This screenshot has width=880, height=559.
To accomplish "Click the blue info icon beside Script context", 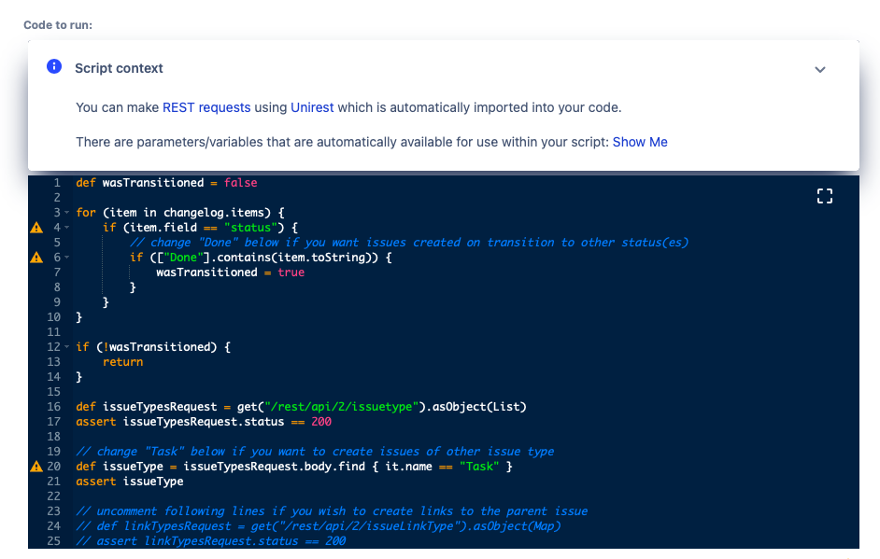I will (55, 67).
